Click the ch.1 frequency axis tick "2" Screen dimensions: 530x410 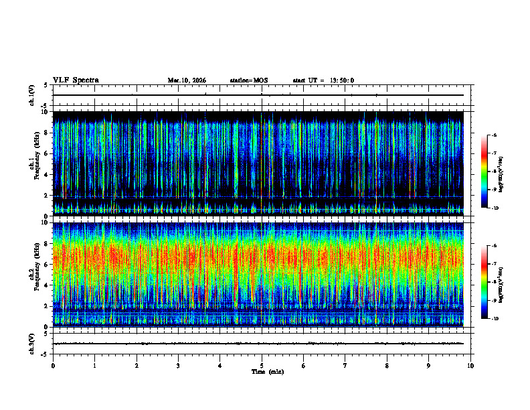pos(47,196)
